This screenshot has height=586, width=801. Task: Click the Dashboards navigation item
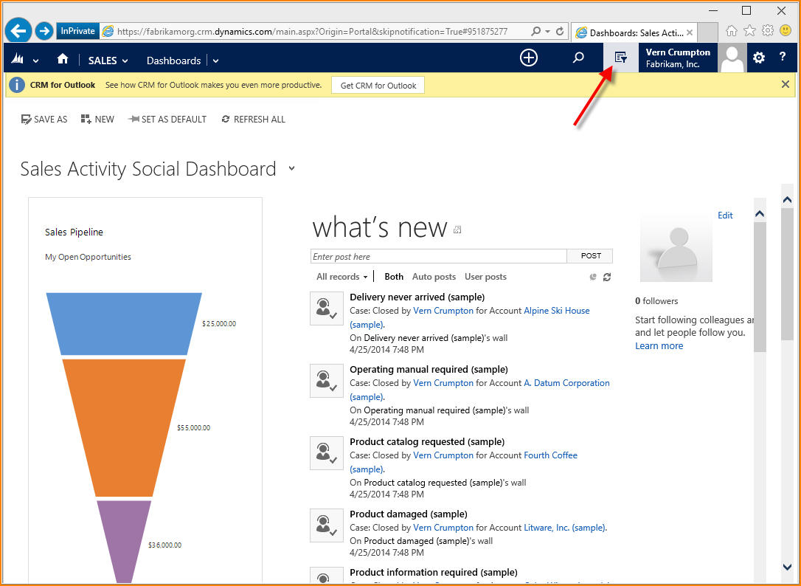pyautogui.click(x=173, y=61)
